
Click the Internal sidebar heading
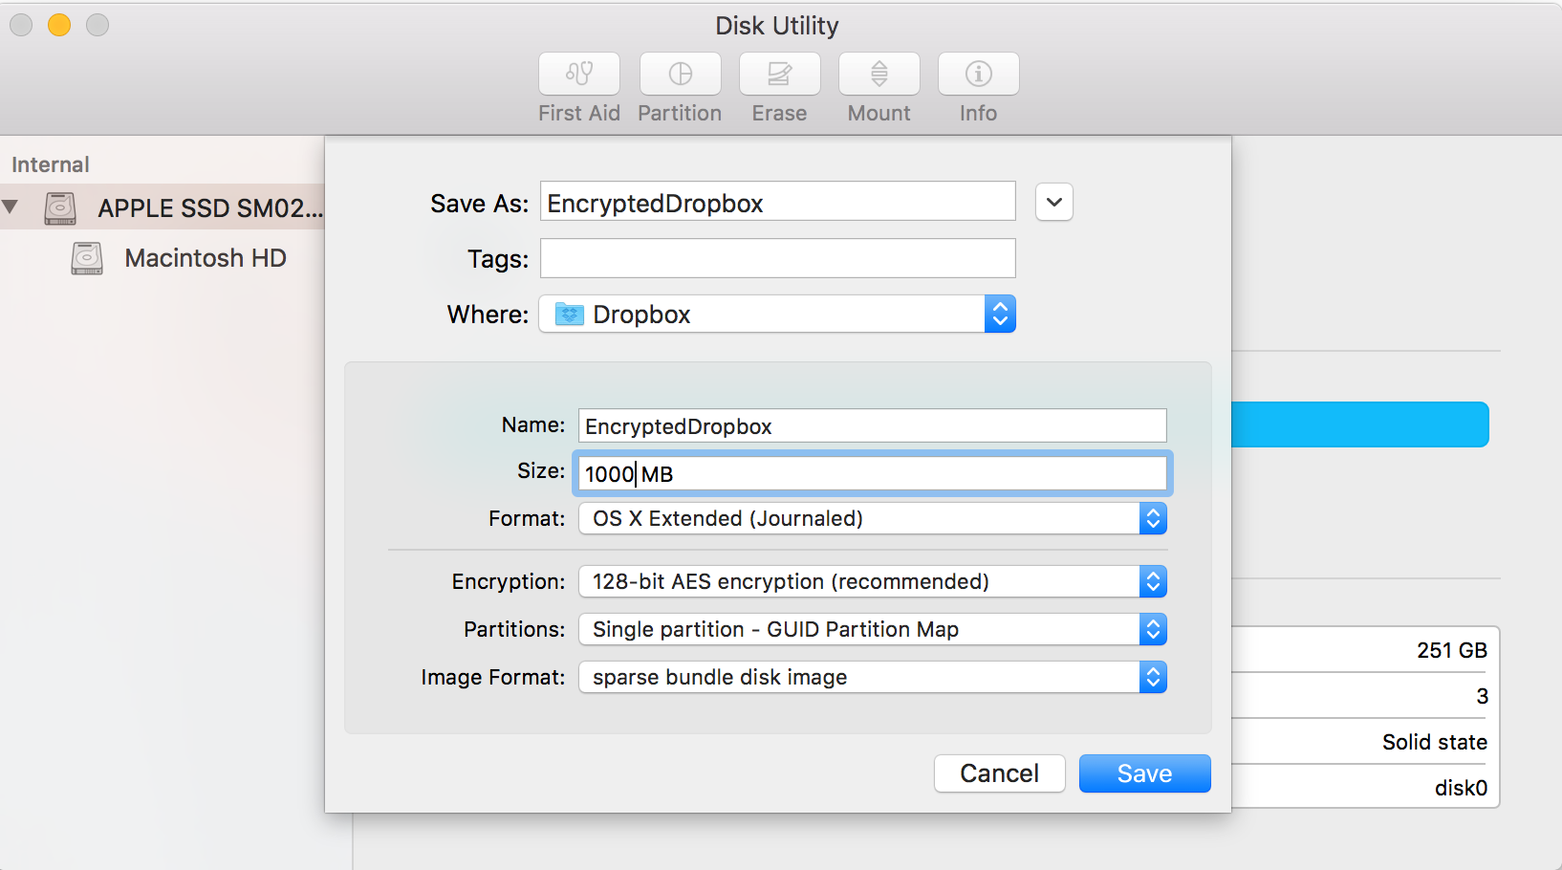point(51,164)
